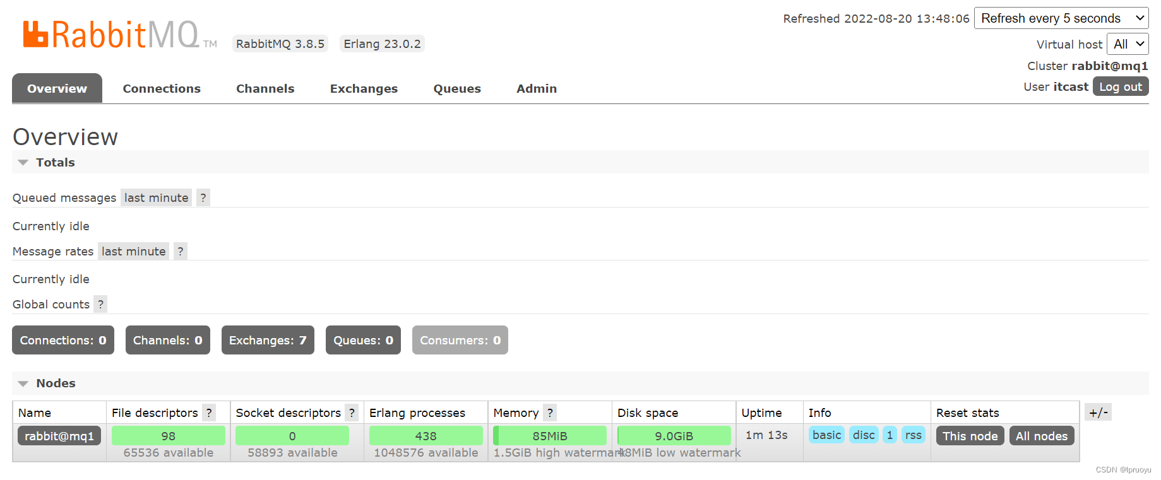
Task: Click the uptime value 1m 13s
Action: point(766,435)
